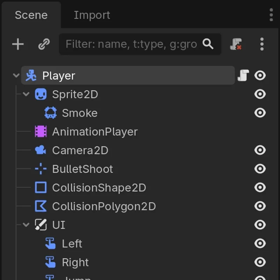Select the Scene tab
Screen dimensions: 280x280
(31, 15)
